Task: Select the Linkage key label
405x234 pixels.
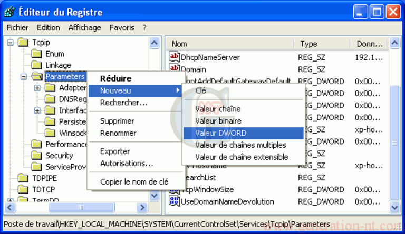Action: click(59, 65)
